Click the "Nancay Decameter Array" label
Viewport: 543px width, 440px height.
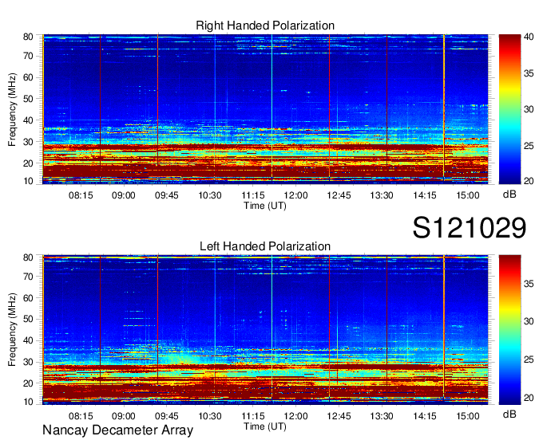117,430
